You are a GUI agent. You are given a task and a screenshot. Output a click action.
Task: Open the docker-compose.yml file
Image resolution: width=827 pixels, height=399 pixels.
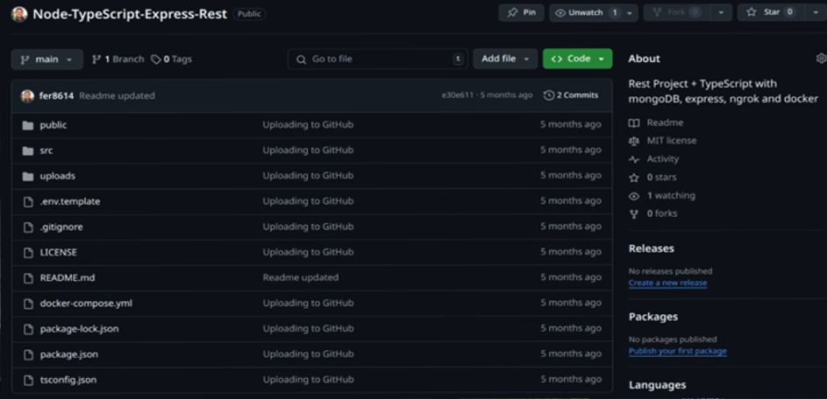coord(86,303)
